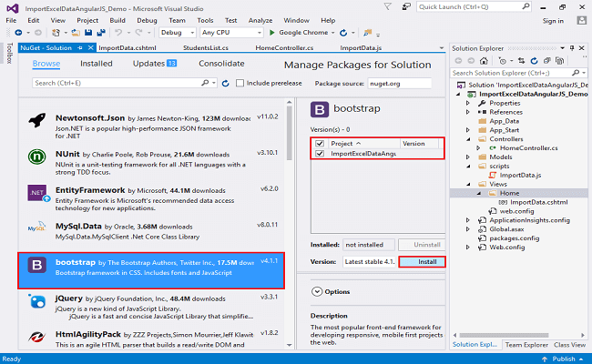Click the feedback icon next to Quick Launch

pos(406,7)
